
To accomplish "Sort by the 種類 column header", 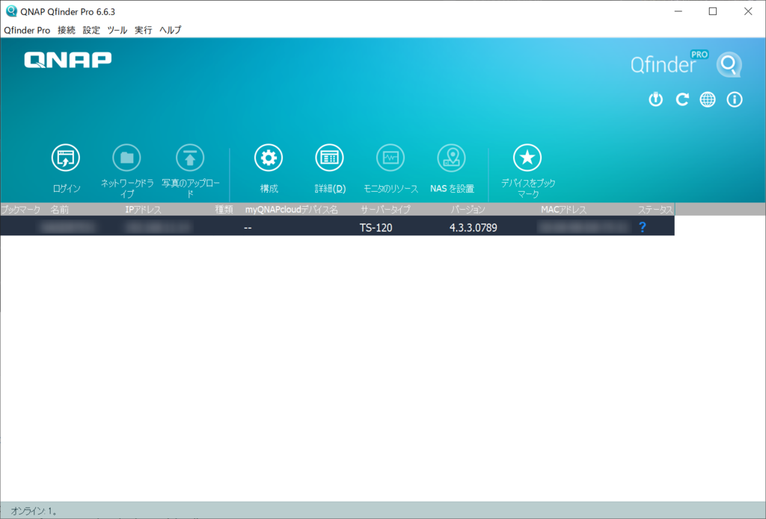I will [x=224, y=210].
